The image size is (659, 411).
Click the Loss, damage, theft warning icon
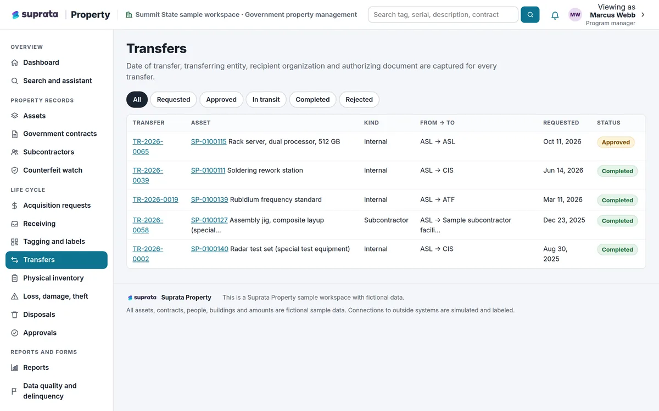click(15, 296)
